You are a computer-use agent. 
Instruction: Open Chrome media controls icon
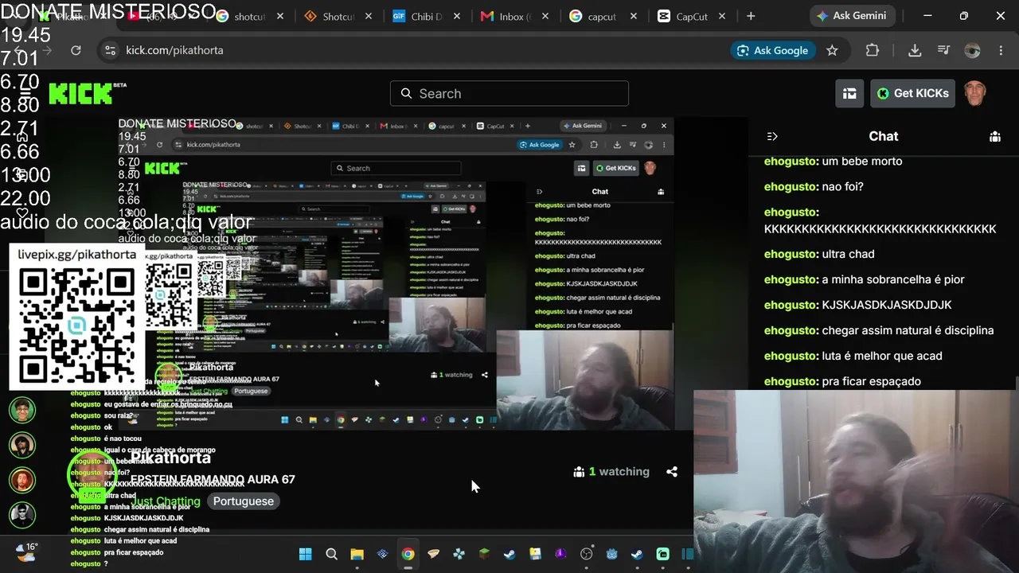943,50
